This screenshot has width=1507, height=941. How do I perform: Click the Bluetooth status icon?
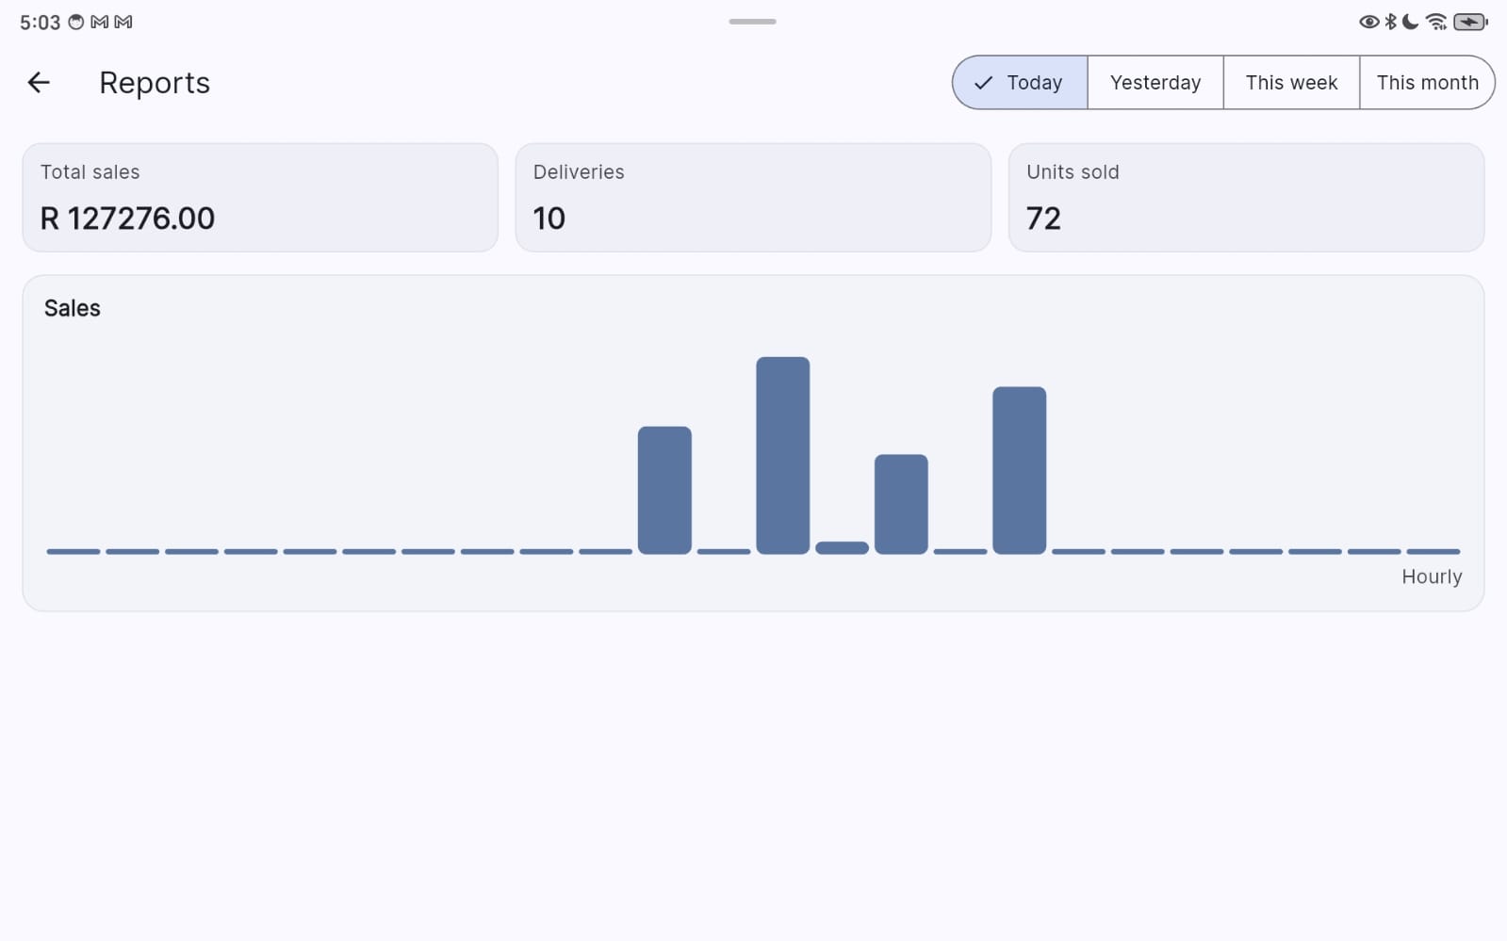pyautogui.click(x=1390, y=22)
